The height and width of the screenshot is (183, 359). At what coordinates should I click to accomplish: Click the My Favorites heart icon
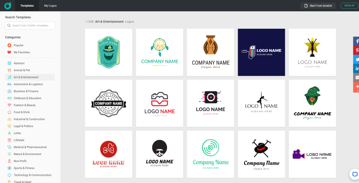tap(9, 52)
